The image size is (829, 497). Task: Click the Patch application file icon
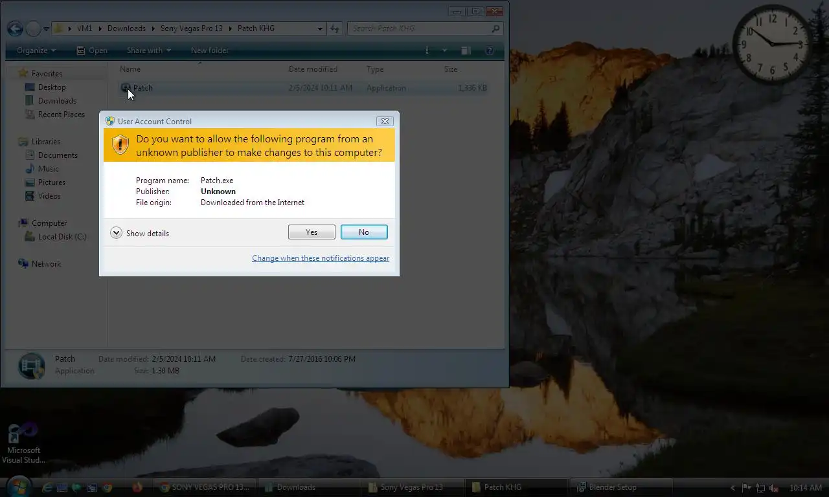[126, 88]
